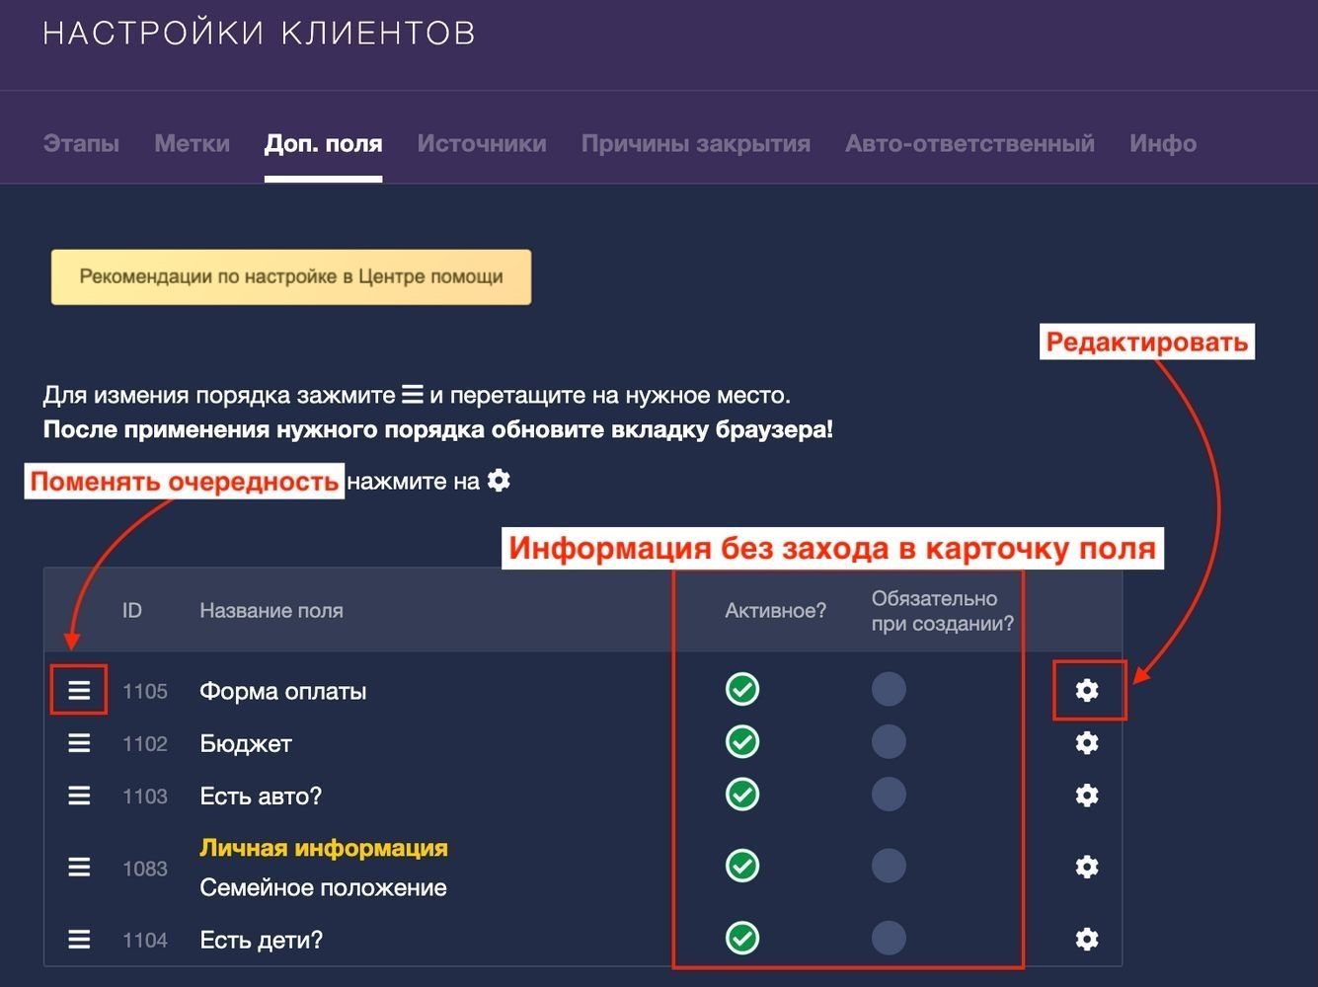The image size is (1318, 987).
Task: Open gear settings for Форма оплаты
Action: coord(1087,690)
